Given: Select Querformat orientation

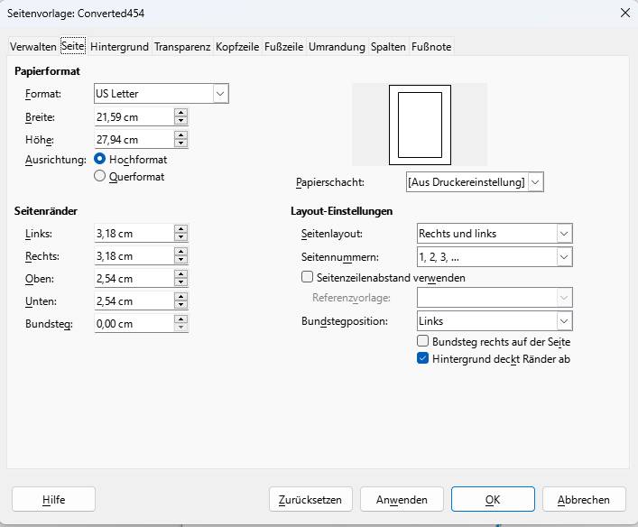Looking at the screenshot, I should pos(100,177).
